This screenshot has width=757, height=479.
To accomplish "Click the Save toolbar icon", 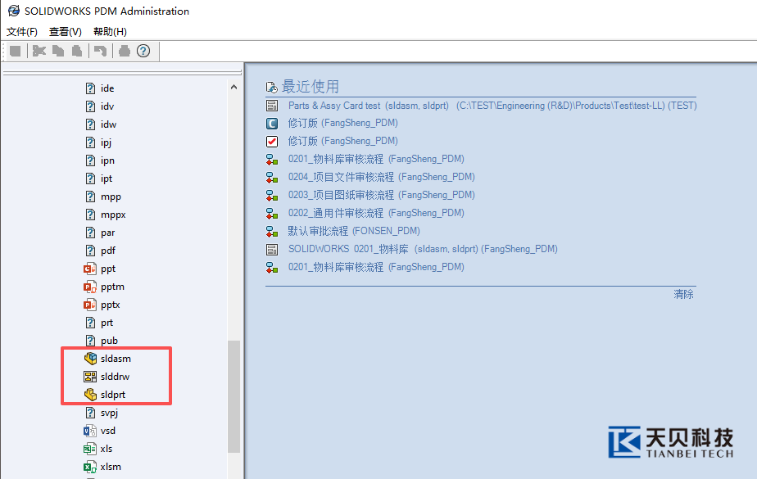I will pos(15,51).
